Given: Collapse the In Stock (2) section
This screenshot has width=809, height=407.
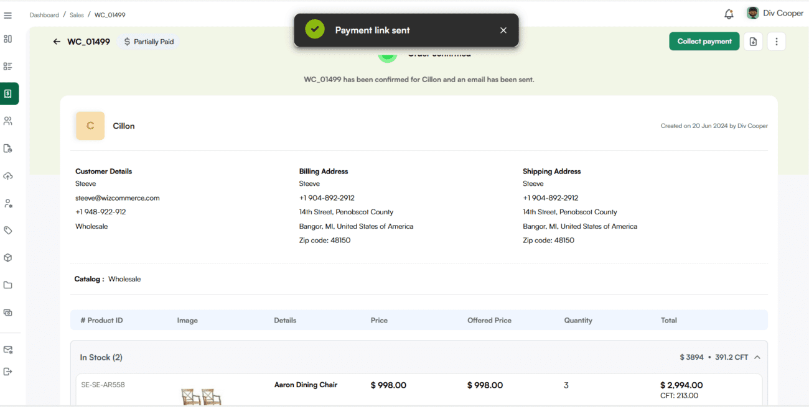Looking at the screenshot, I should pos(757,357).
